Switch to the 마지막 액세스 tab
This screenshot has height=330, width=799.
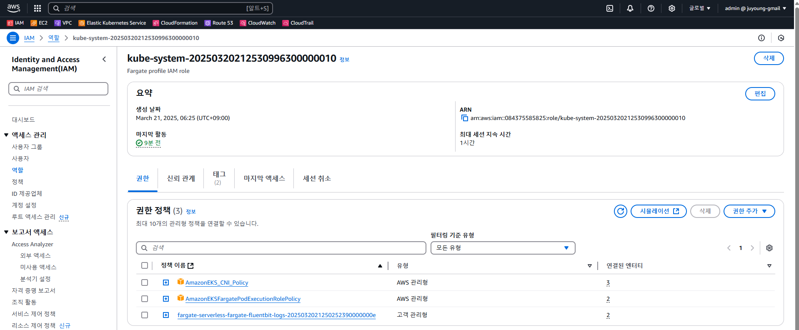(x=264, y=178)
